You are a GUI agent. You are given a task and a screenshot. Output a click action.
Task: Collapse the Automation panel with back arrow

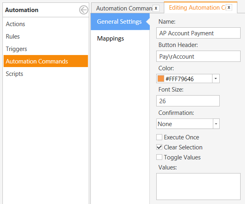tap(84, 10)
